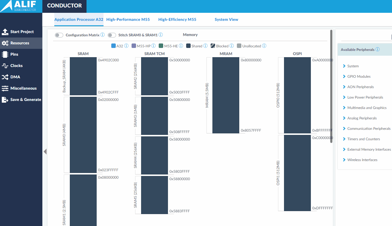The width and height of the screenshot is (392, 226).
Task: Expand the Analog Peripherals group
Action: (x=344, y=118)
